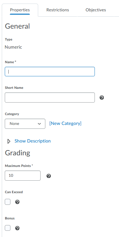Open the Objectives tab
The height and width of the screenshot is (237, 119).
coord(96,10)
